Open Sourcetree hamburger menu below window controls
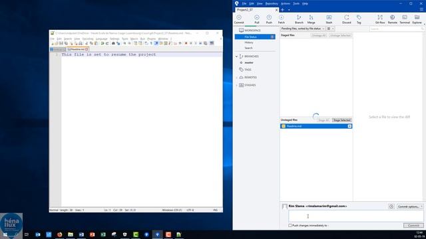 (421, 9)
